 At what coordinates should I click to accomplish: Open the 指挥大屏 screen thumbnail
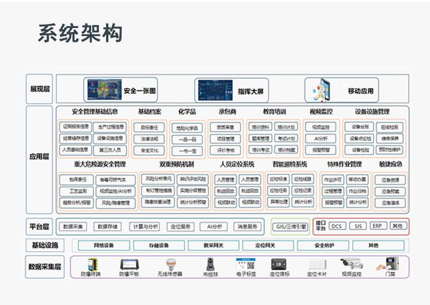click(215, 90)
